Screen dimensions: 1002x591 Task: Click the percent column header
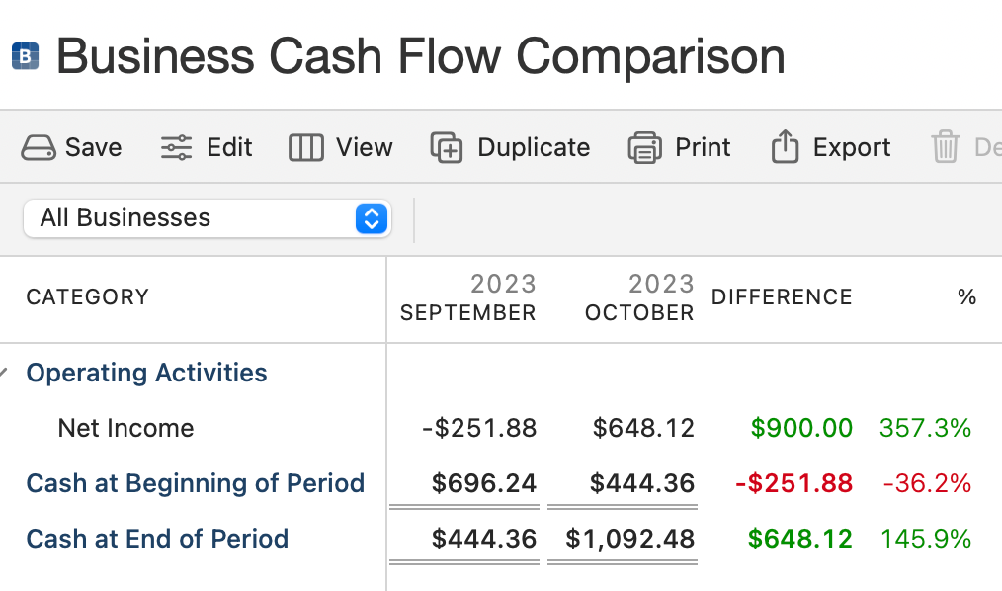coord(966,297)
